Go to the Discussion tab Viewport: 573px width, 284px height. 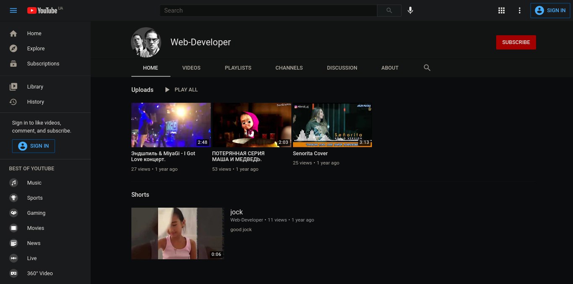(x=342, y=68)
